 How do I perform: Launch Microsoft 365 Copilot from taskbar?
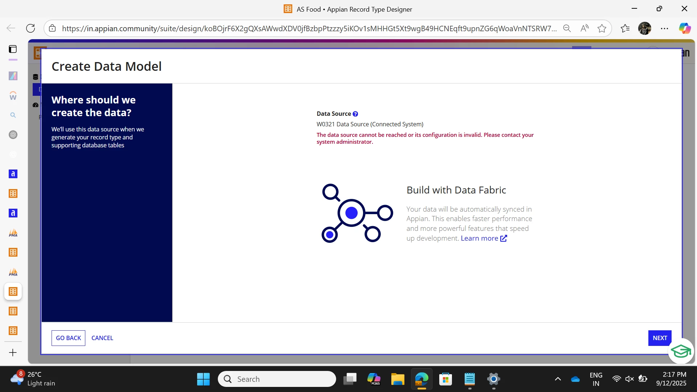point(374,379)
